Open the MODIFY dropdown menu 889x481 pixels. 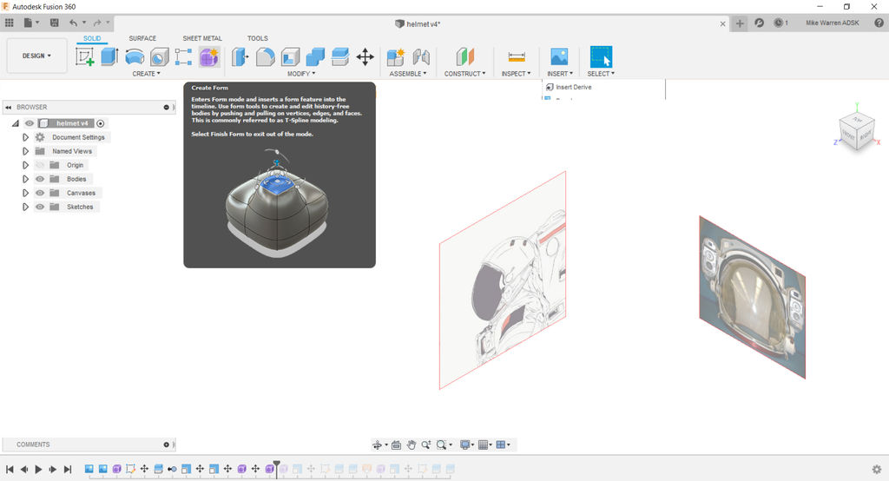click(301, 74)
